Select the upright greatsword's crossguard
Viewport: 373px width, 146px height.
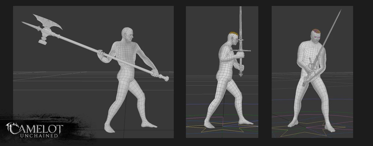coord(240,51)
